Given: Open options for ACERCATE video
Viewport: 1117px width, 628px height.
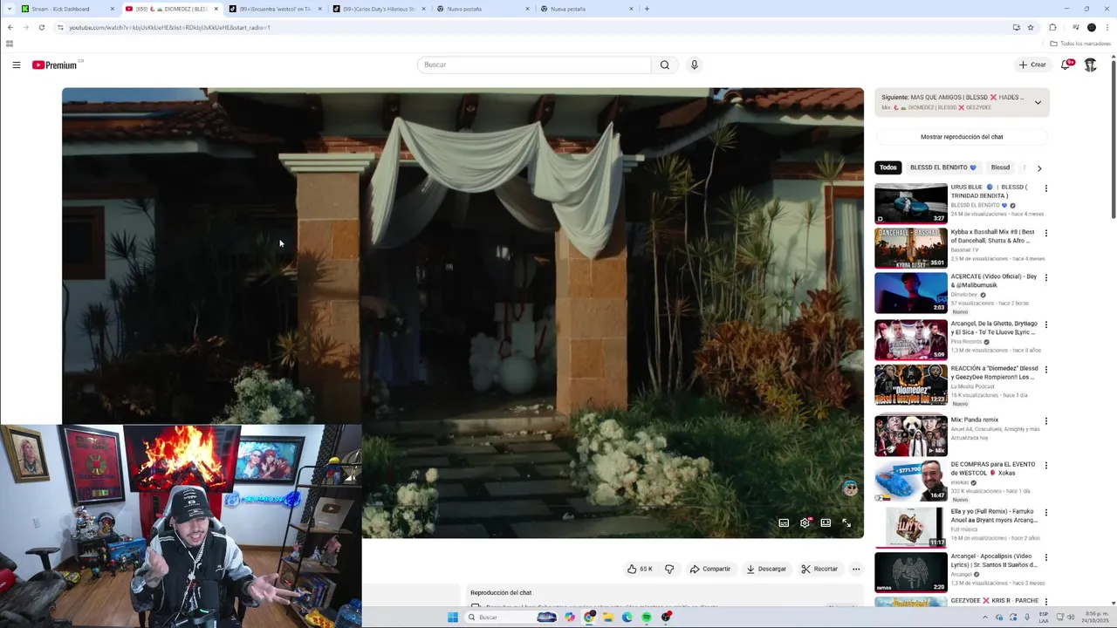Looking at the screenshot, I should point(1045,277).
